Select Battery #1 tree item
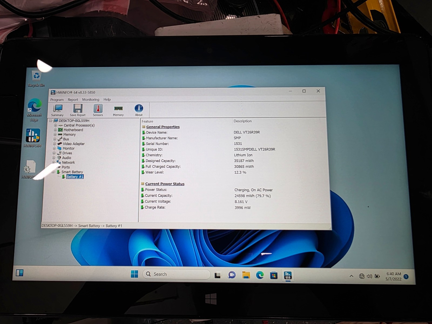The width and height of the screenshot is (432, 324). coord(75,177)
